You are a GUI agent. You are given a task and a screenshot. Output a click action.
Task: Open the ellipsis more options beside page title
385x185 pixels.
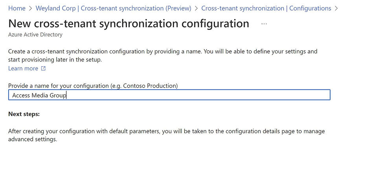tap(264, 24)
